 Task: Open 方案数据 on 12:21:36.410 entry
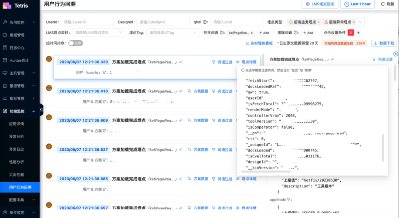(x=198, y=91)
